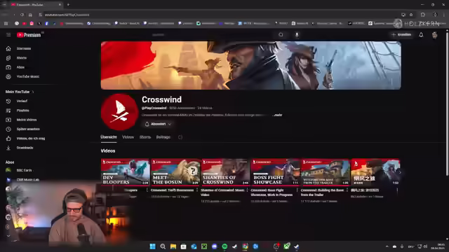
Task: Open options for Shanties of Crosswind video
Action: tap(247, 190)
